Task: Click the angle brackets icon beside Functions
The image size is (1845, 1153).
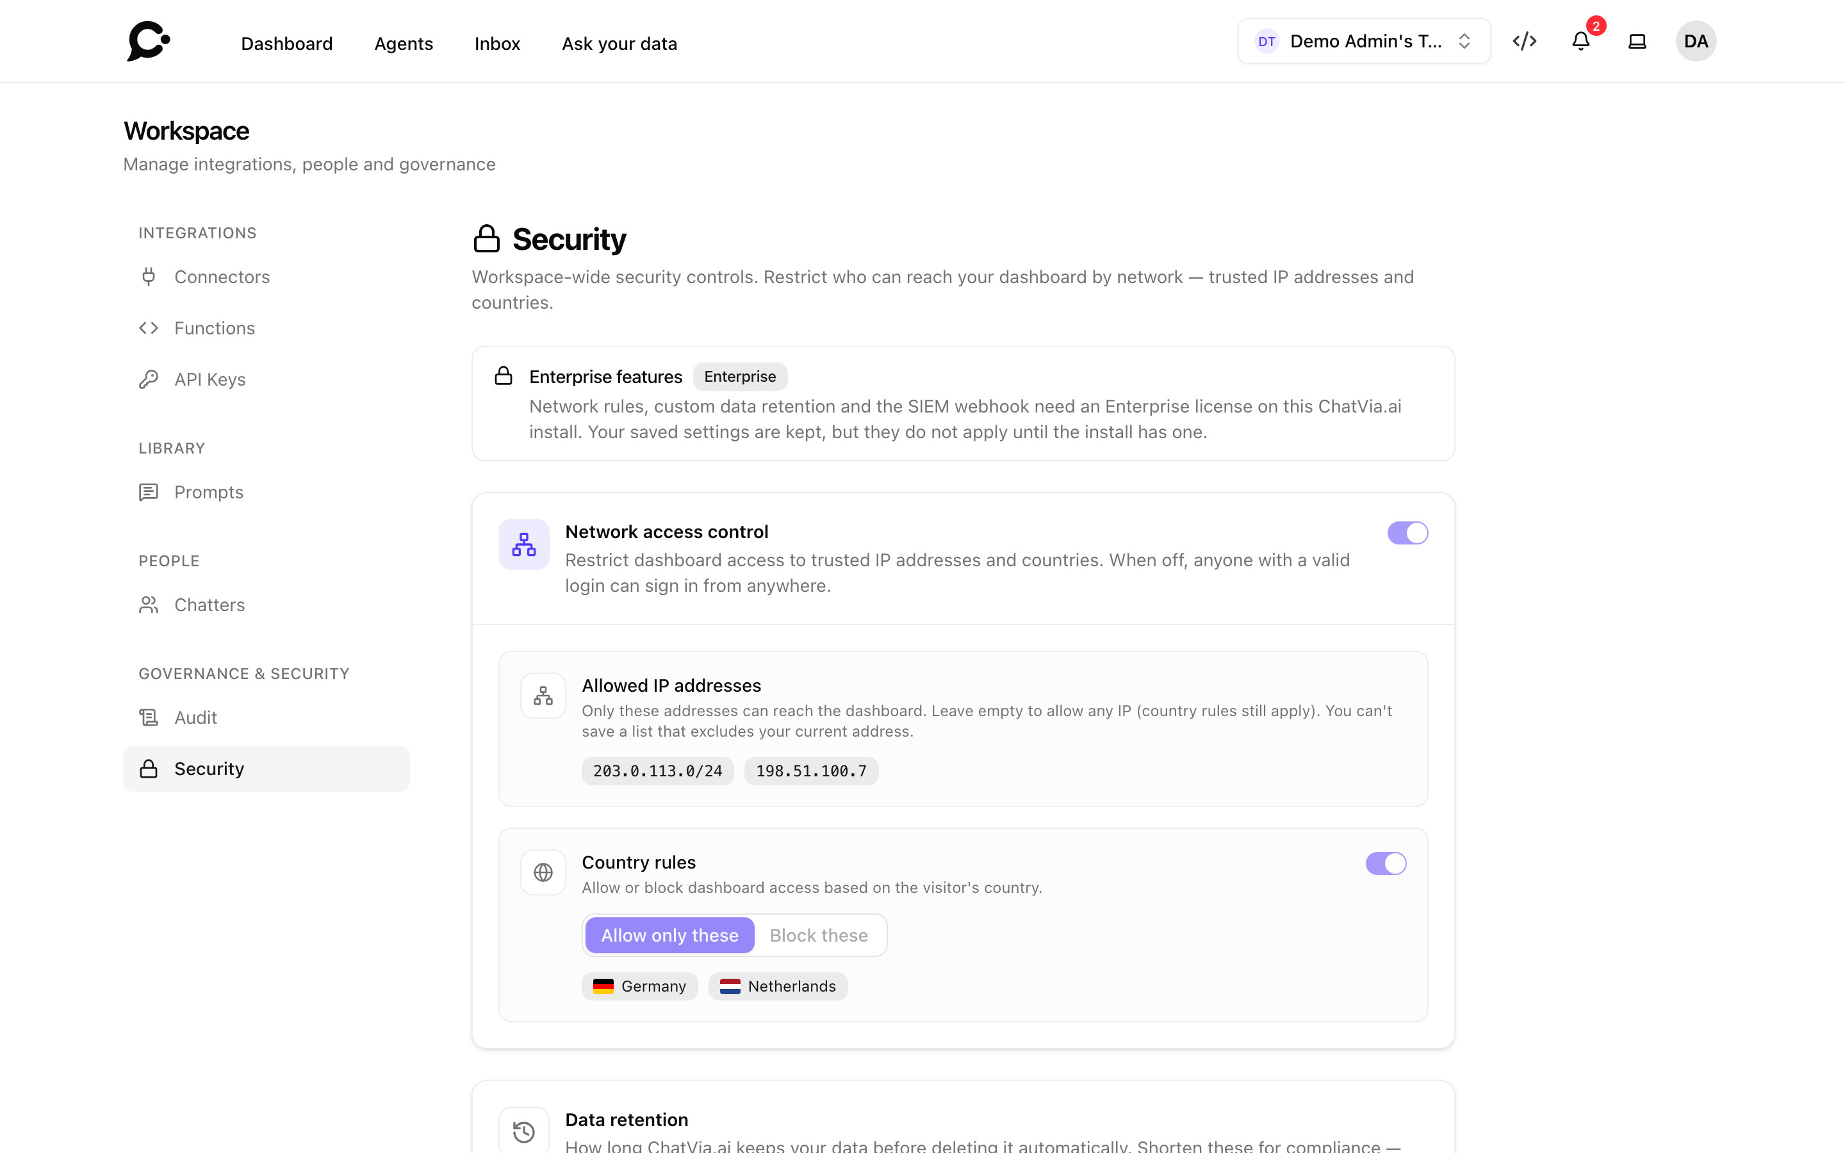Action: (149, 328)
